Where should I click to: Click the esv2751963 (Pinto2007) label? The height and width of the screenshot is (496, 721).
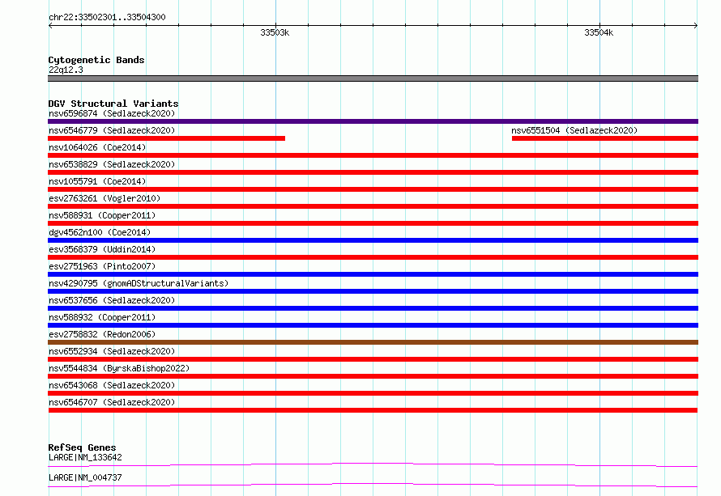(102, 266)
